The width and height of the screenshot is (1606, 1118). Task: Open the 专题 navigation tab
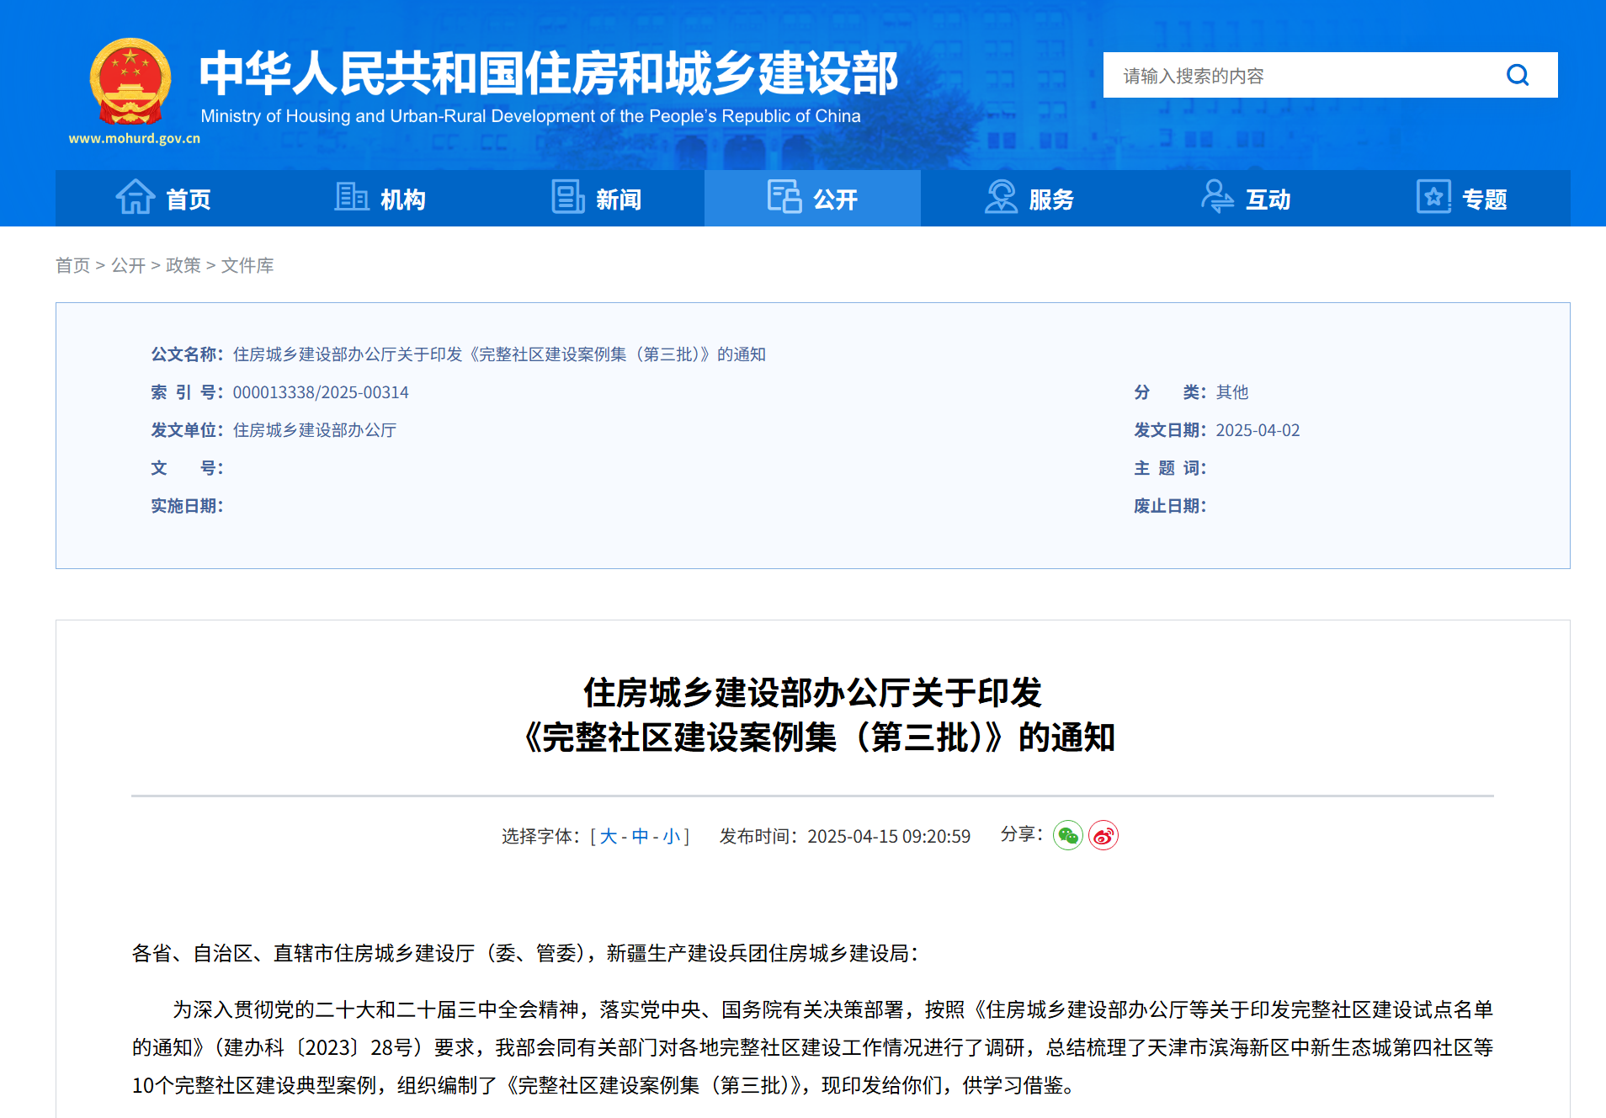[x=1462, y=199]
